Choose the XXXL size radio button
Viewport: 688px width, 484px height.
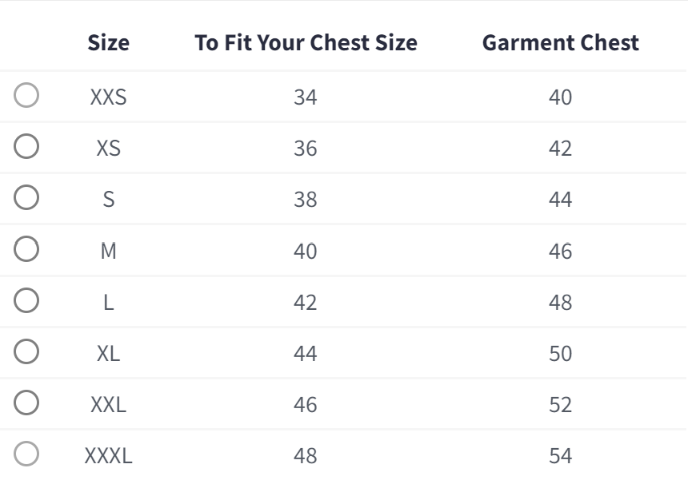coord(26,455)
